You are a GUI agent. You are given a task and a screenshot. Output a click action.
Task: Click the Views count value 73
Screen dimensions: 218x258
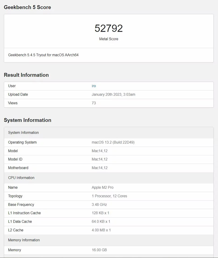(94, 103)
